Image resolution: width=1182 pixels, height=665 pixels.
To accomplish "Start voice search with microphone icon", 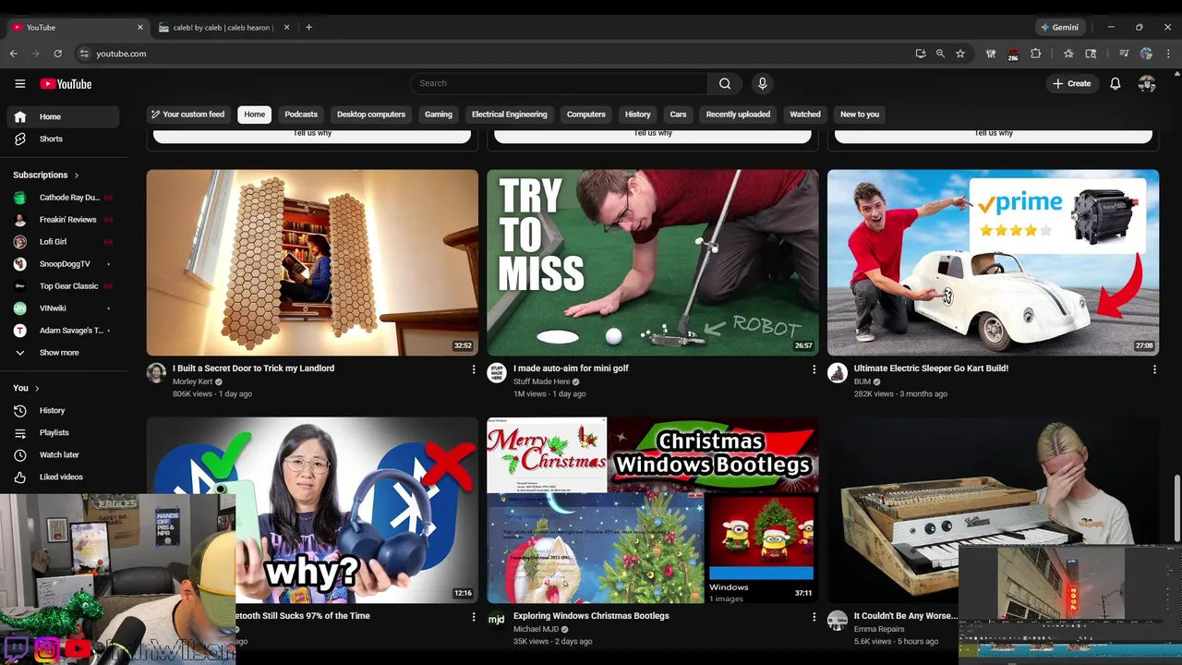I will click(x=762, y=83).
